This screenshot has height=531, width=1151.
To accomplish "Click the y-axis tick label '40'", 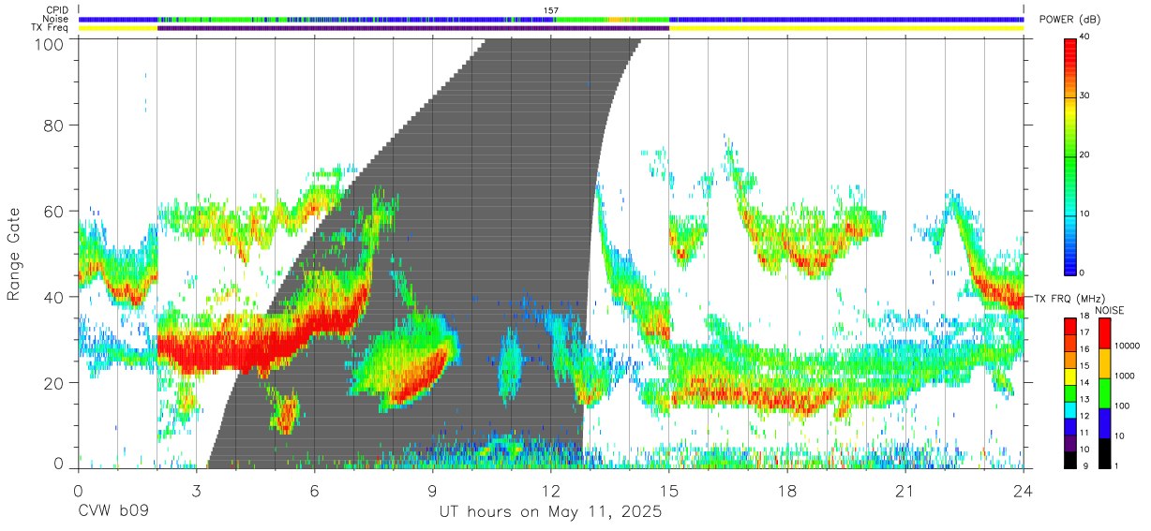I will [54, 297].
